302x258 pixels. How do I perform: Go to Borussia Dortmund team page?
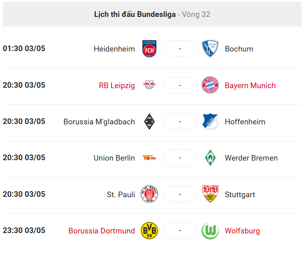coord(102,231)
